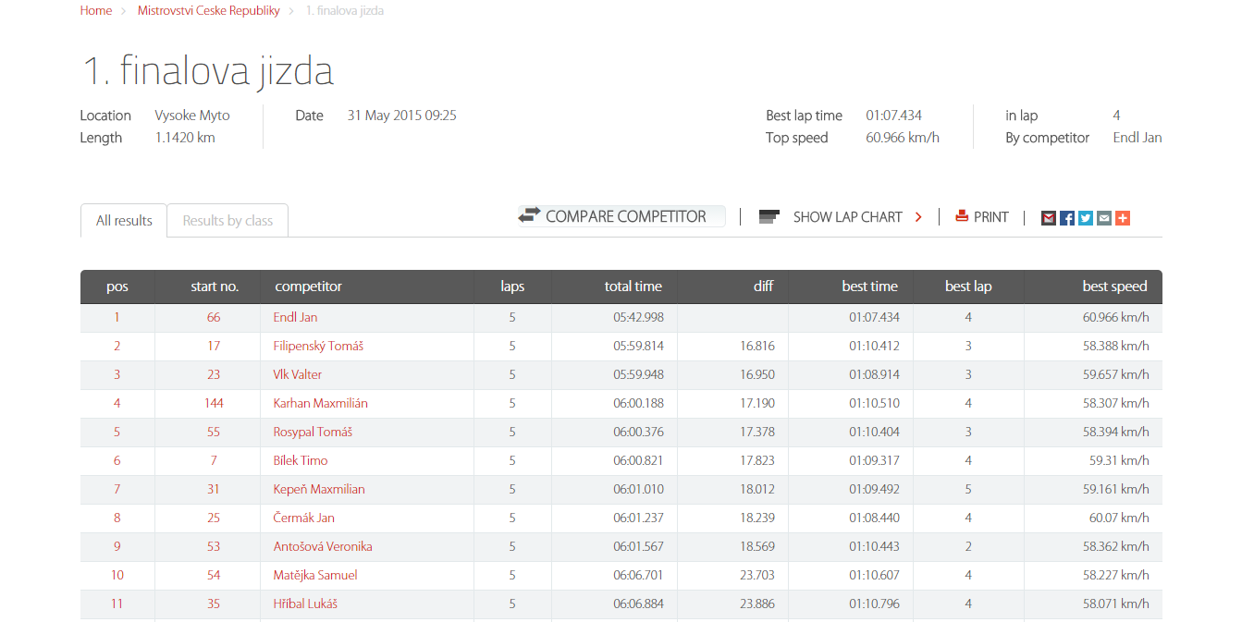This screenshot has height=622, width=1242.
Task: Open competitor Endl Jan in results
Action: [x=295, y=317]
